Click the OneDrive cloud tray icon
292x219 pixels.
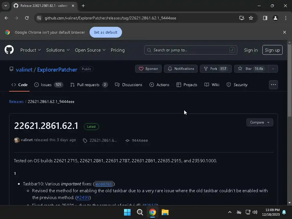pos(239,212)
